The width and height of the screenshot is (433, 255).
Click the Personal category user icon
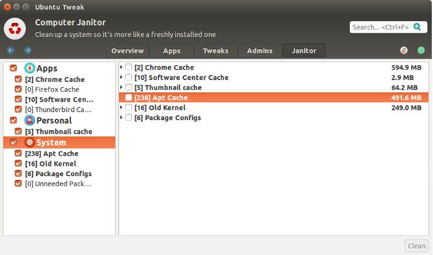(30, 120)
